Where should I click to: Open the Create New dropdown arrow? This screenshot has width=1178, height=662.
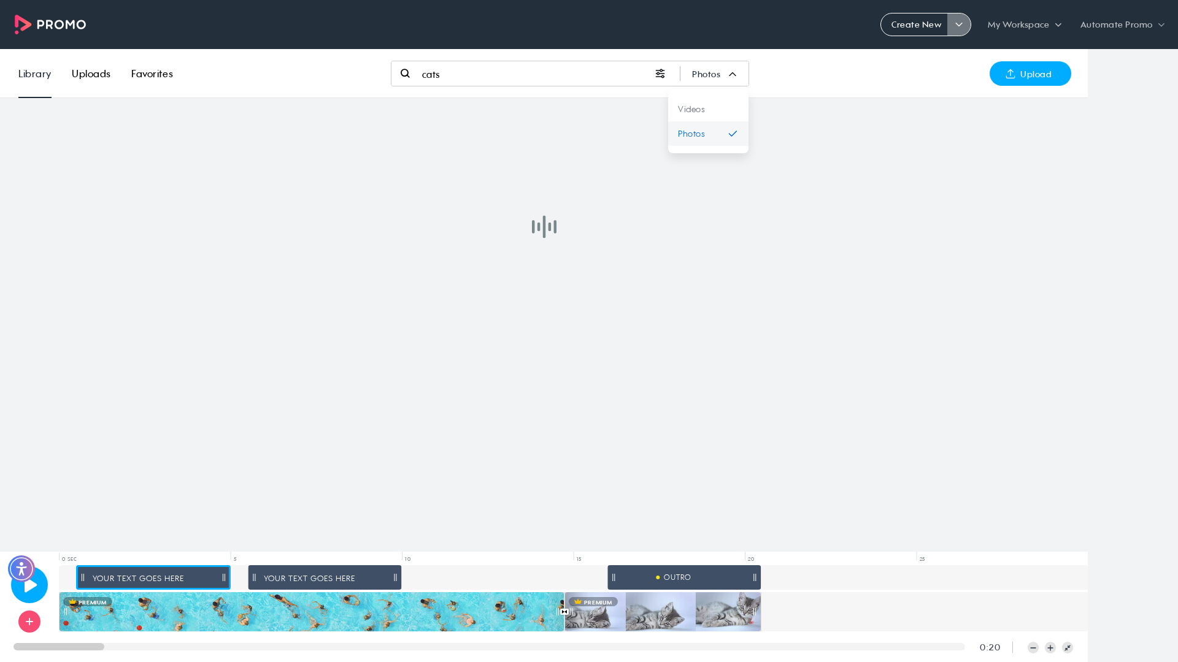tap(959, 25)
